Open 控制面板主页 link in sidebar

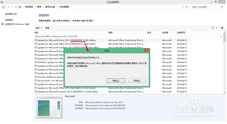coord(11,14)
